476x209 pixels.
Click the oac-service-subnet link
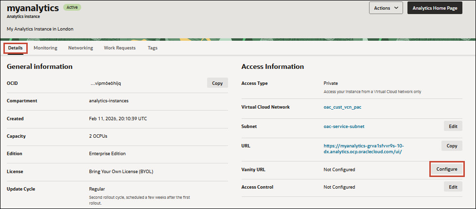[343, 126]
